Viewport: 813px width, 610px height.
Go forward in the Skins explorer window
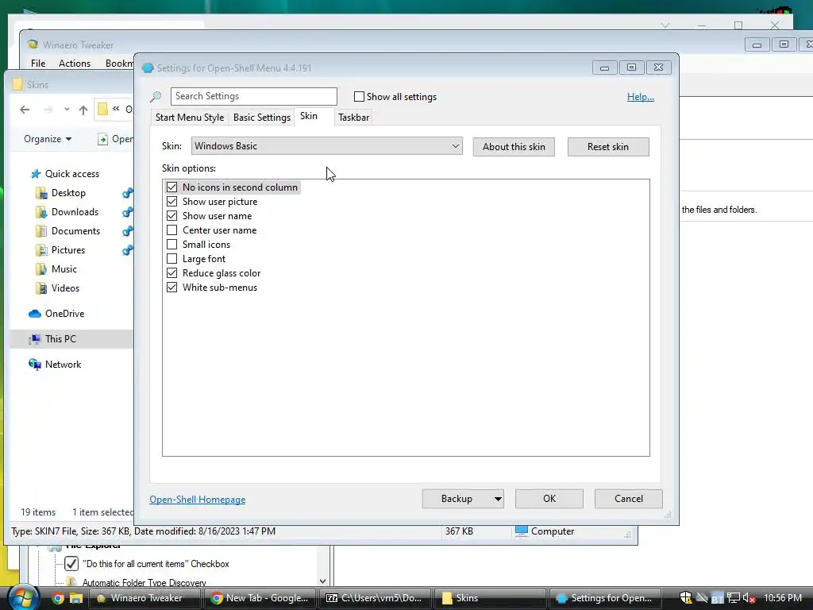48,110
